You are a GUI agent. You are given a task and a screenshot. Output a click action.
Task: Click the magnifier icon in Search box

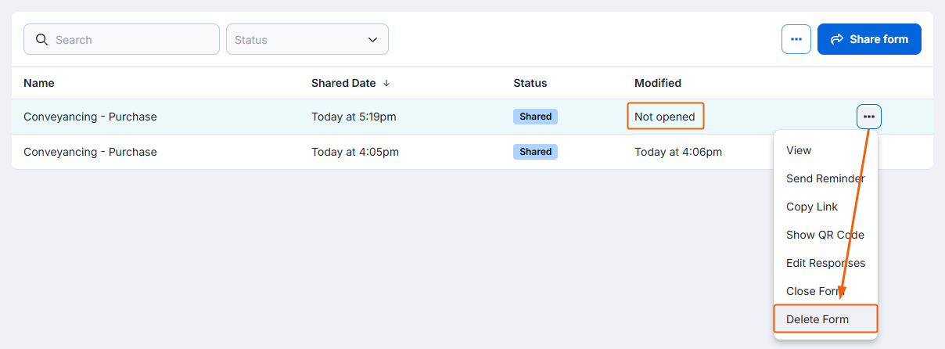coord(41,39)
